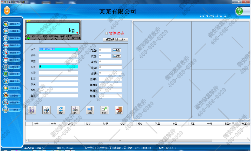Open 基础设置 (basic settings) in sidebar
Image resolution: width=251 pixels, height=151 pixels.
12,74
